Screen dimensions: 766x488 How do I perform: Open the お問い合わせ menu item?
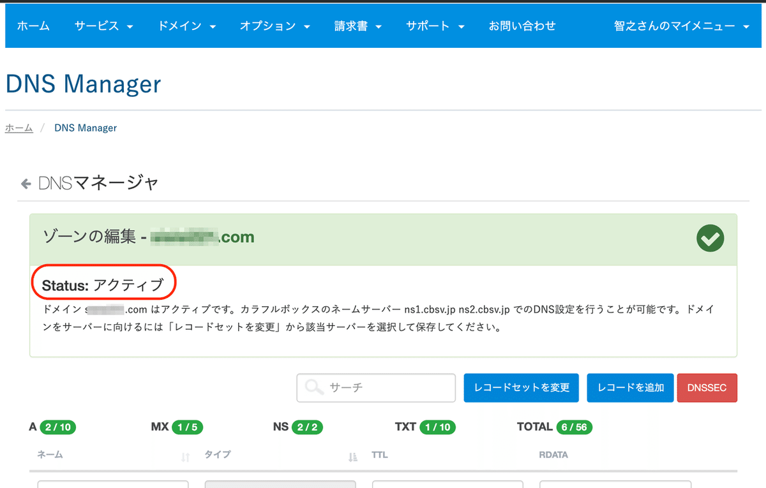522,26
